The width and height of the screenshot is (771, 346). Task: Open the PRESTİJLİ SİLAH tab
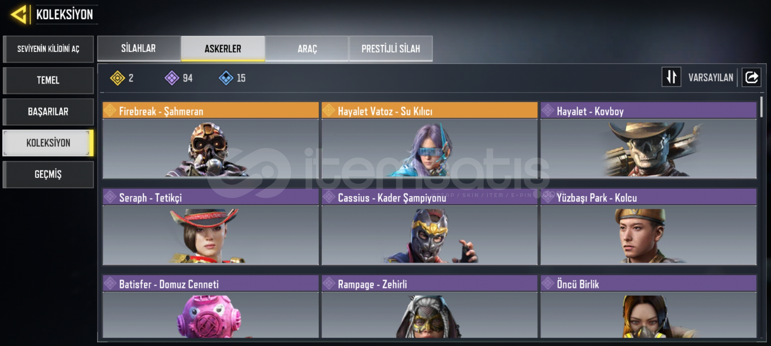click(x=391, y=48)
